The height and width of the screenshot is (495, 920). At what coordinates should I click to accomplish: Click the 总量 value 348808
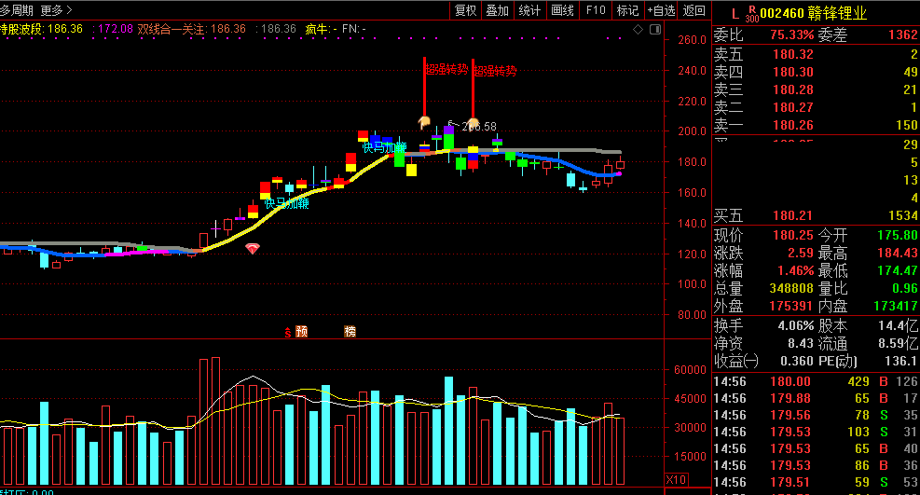point(791,288)
